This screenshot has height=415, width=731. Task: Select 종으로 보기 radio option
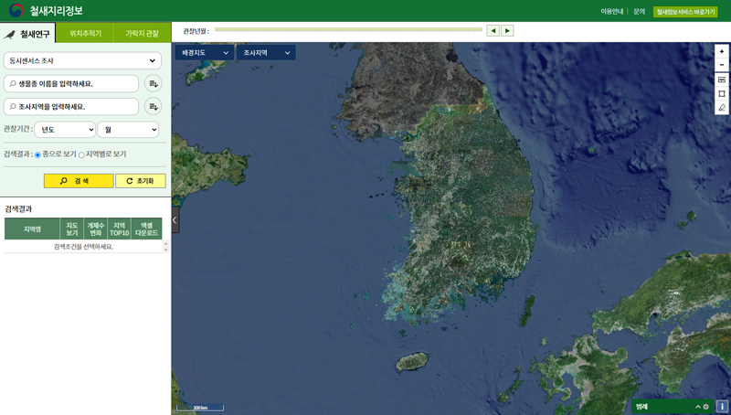tap(37, 154)
